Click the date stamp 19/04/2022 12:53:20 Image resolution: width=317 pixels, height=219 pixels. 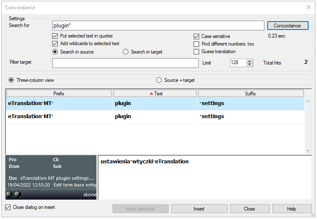[x=29, y=185]
